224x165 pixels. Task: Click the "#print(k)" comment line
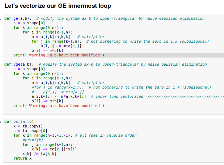click(33, 140)
